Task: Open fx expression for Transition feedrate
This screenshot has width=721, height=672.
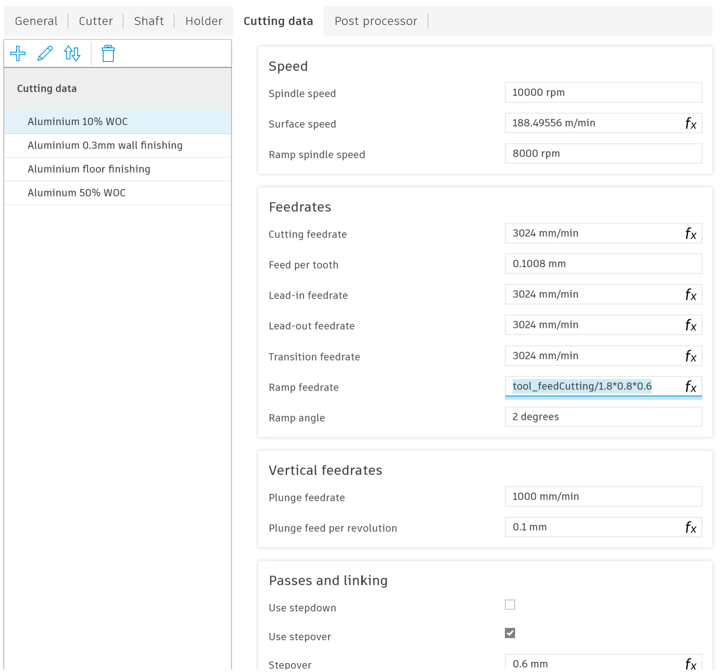Action: pyautogui.click(x=690, y=356)
